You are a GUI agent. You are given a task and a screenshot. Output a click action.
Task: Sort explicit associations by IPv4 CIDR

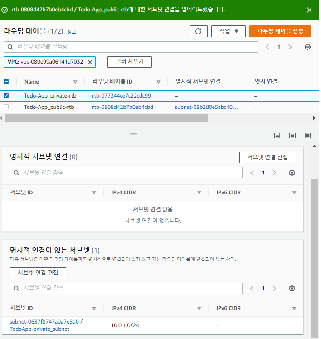click(x=199, y=192)
